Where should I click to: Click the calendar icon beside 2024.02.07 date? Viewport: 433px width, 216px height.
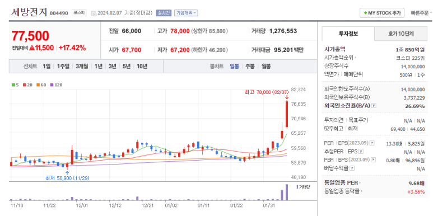tap(94, 13)
